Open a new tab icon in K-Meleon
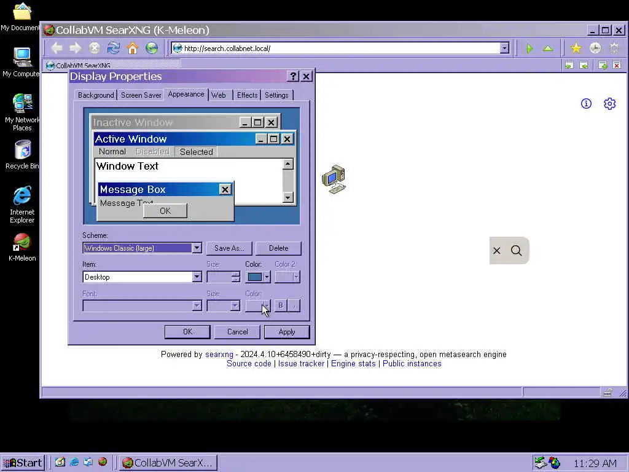 point(603,65)
